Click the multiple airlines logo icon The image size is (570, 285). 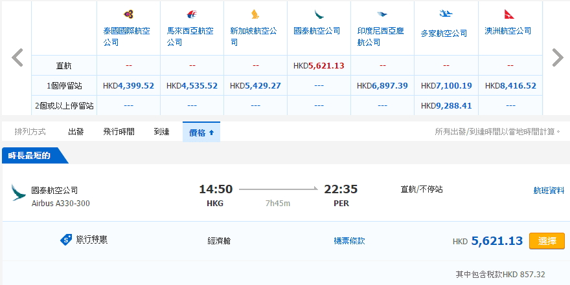[445, 14]
